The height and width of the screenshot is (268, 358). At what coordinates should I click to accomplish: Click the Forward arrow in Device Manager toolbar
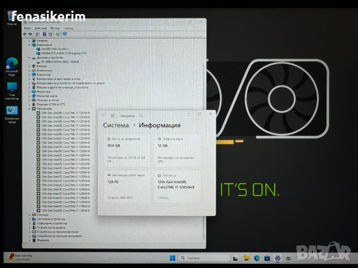[x=30, y=34]
